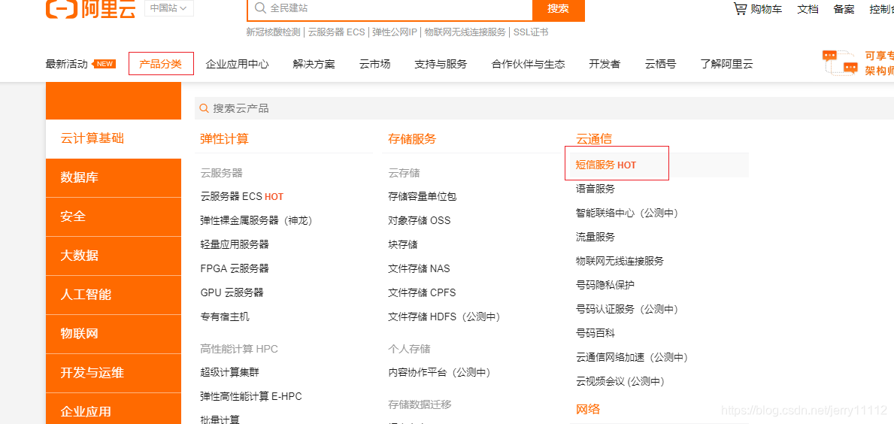Viewport: 894px width, 424px height.
Task: Open 短信服务 HOT link
Action: point(605,165)
